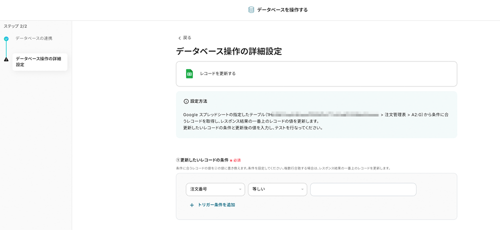Click the completed step checkmark icon
Viewport: 500px width, 230px height.
tap(6, 38)
